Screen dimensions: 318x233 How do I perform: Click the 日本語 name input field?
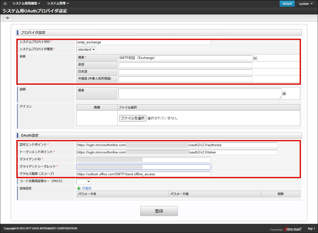click(x=185, y=72)
